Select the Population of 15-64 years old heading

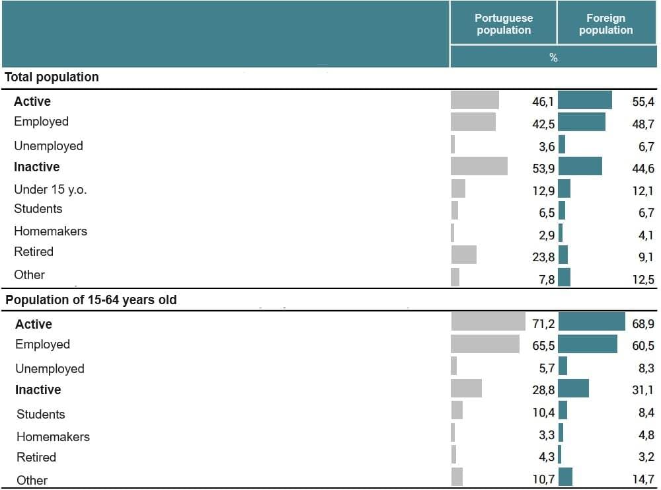91,300
